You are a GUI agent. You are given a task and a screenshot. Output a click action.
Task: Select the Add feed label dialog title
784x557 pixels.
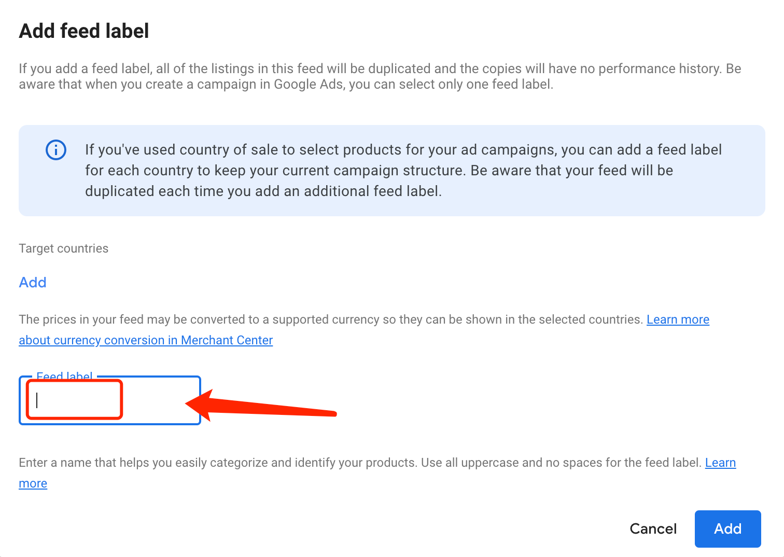(83, 31)
